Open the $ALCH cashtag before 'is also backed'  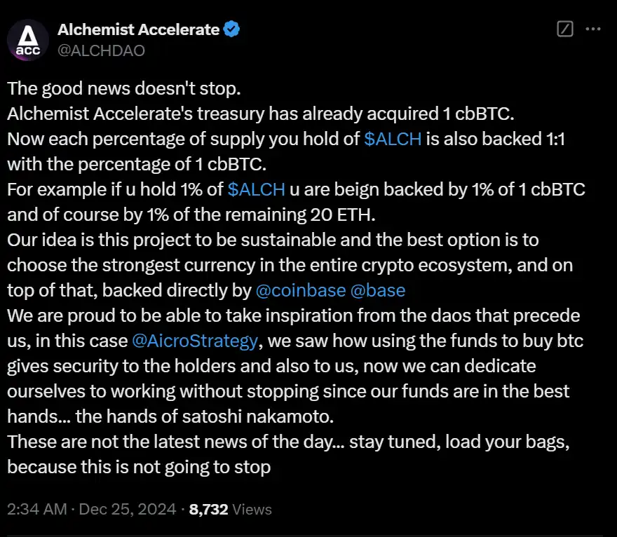393,139
